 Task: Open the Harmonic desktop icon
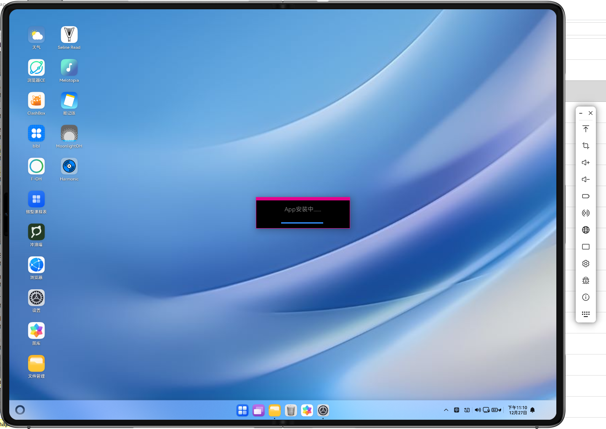69,166
